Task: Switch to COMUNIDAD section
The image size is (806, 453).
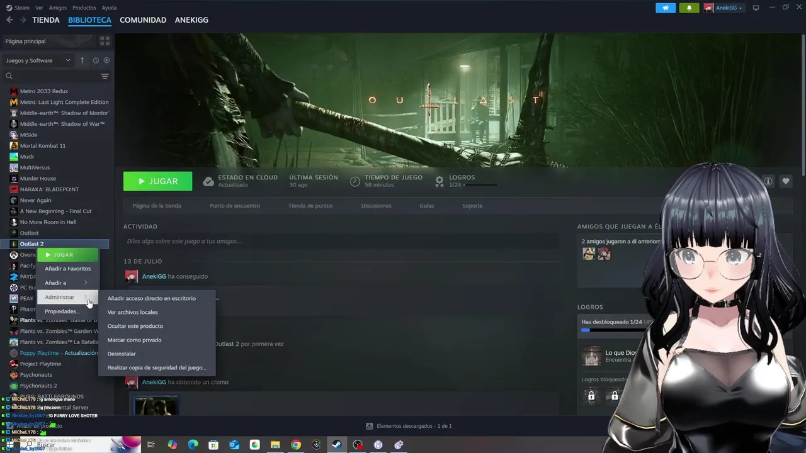Action: click(143, 20)
